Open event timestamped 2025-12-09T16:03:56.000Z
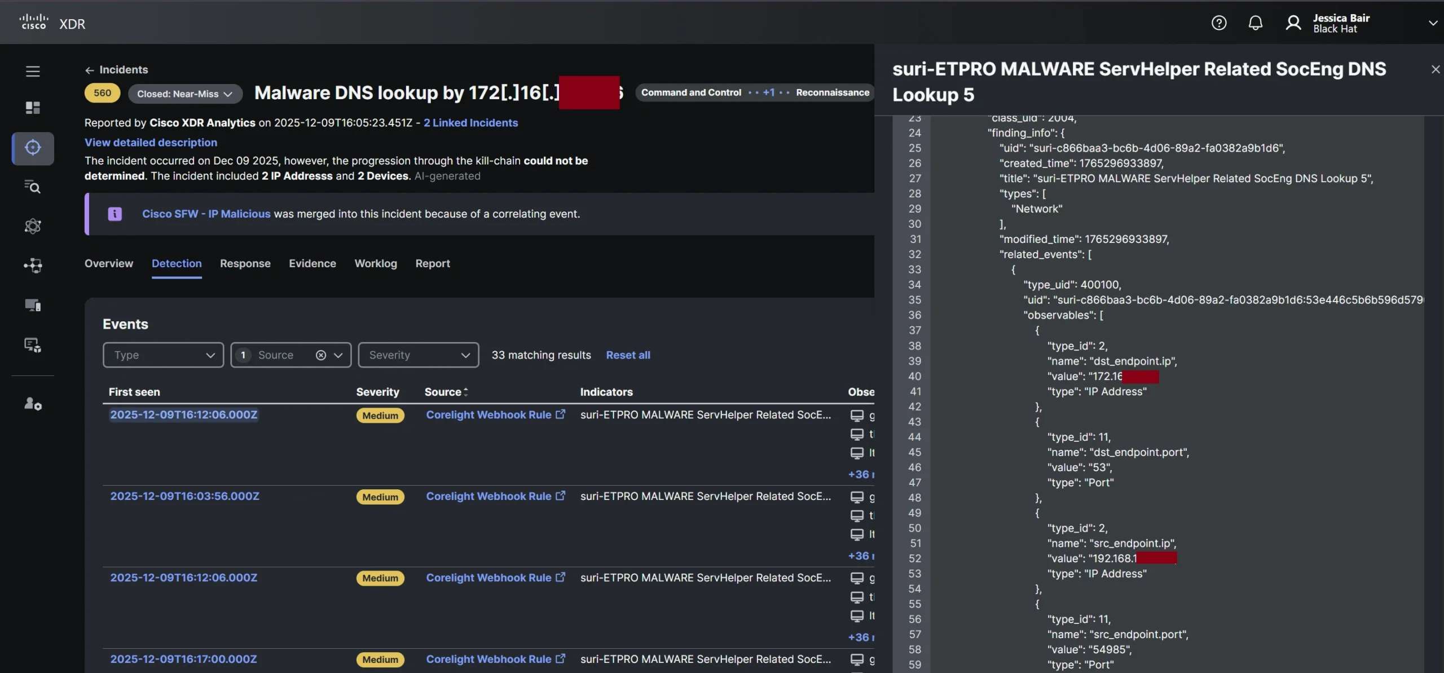The height and width of the screenshot is (673, 1444). click(184, 496)
